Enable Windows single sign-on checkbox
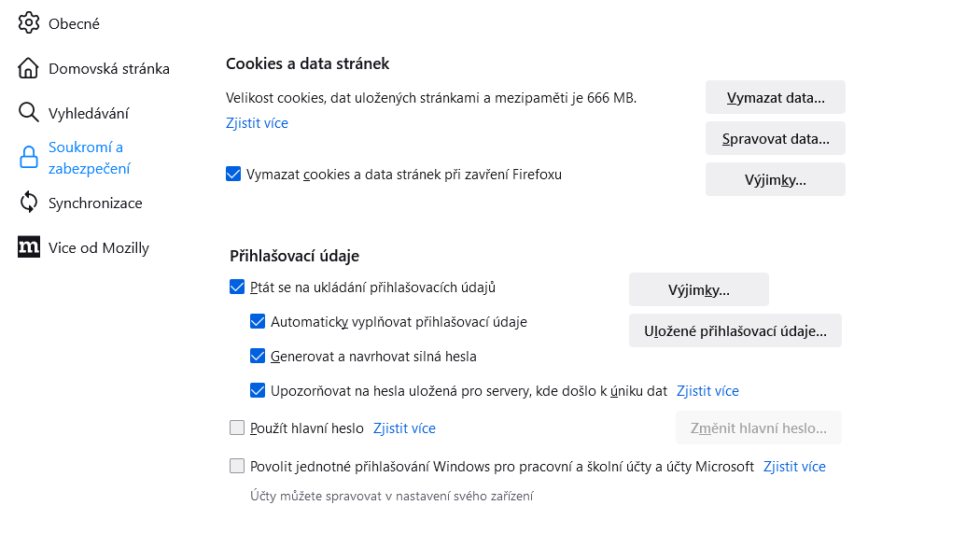 coord(237,467)
